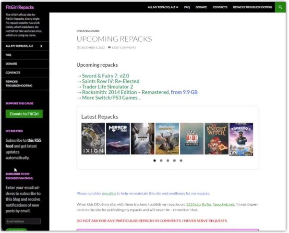Select the fifth carousel page dot
289x233 pixels.
coord(181,160)
